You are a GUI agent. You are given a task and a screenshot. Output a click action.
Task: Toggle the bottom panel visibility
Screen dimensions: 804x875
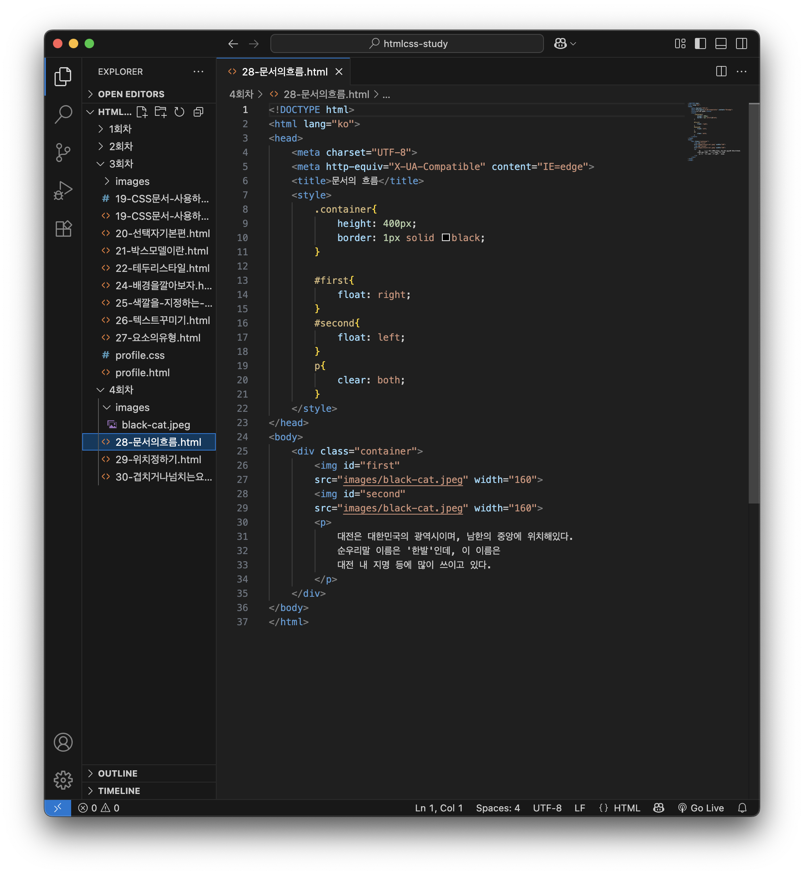coord(721,43)
